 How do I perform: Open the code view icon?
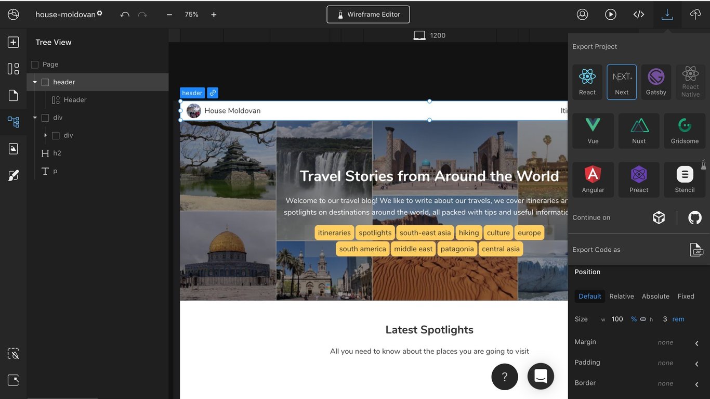[x=639, y=15]
